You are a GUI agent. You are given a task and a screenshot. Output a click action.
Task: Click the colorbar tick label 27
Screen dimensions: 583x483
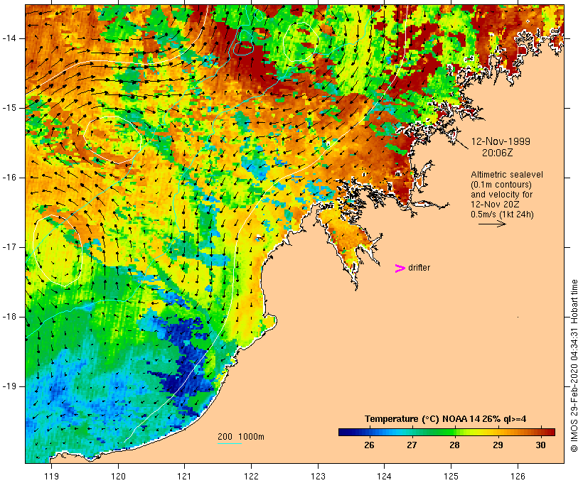[412, 445]
